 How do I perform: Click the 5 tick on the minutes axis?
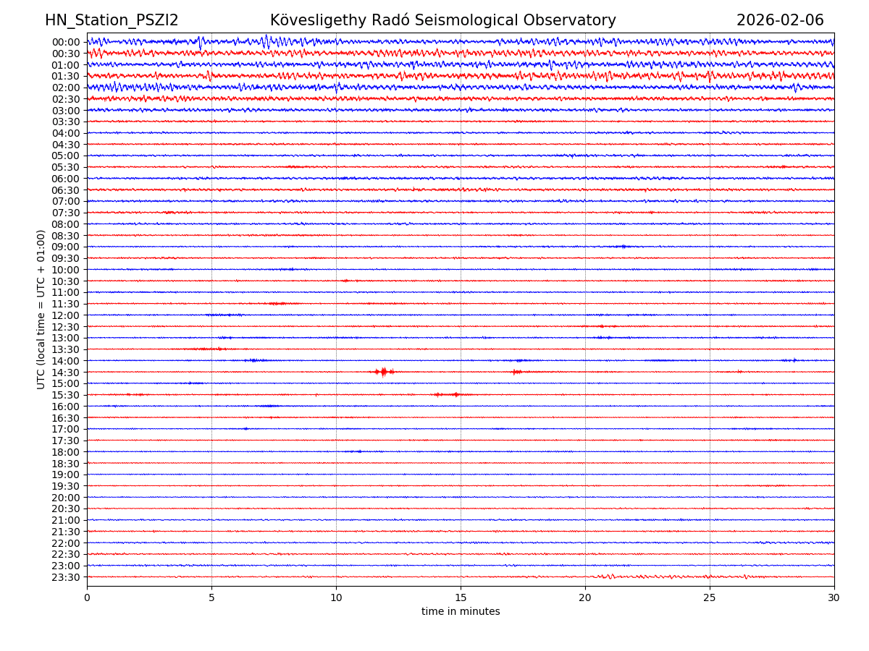211,598
